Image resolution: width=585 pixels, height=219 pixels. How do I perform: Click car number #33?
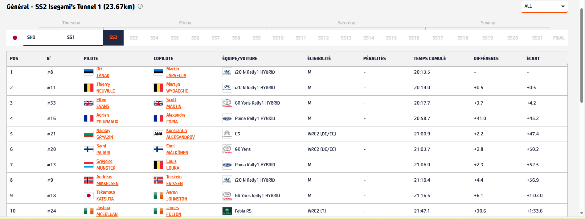tap(51, 103)
